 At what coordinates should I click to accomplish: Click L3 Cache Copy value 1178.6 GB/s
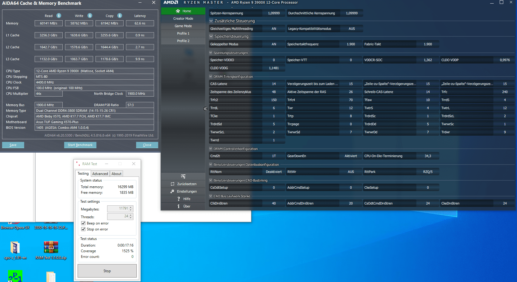point(110,59)
